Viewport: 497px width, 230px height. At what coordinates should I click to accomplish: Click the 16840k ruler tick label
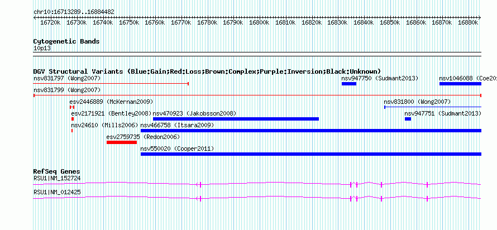[363, 22]
